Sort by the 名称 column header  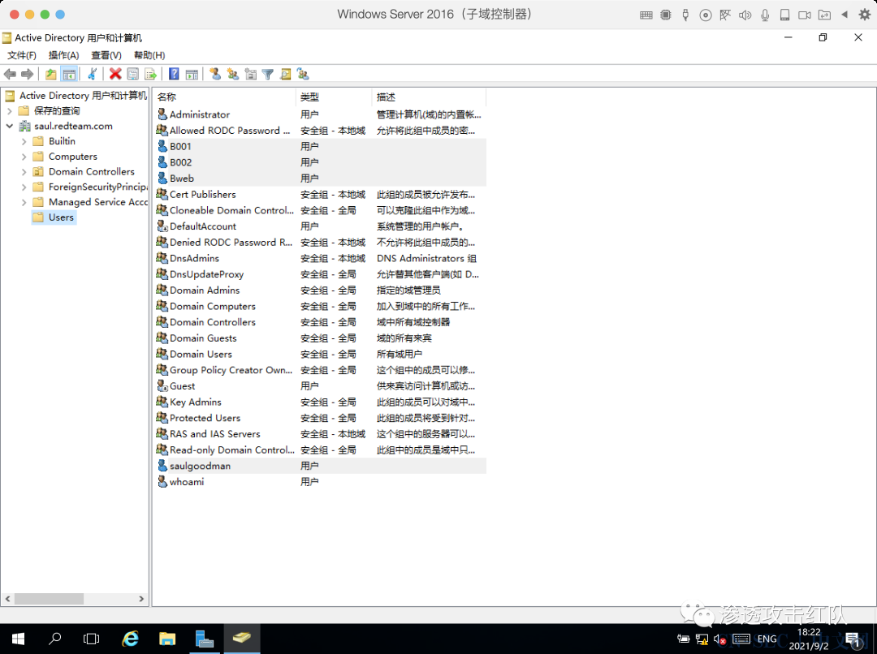click(225, 97)
